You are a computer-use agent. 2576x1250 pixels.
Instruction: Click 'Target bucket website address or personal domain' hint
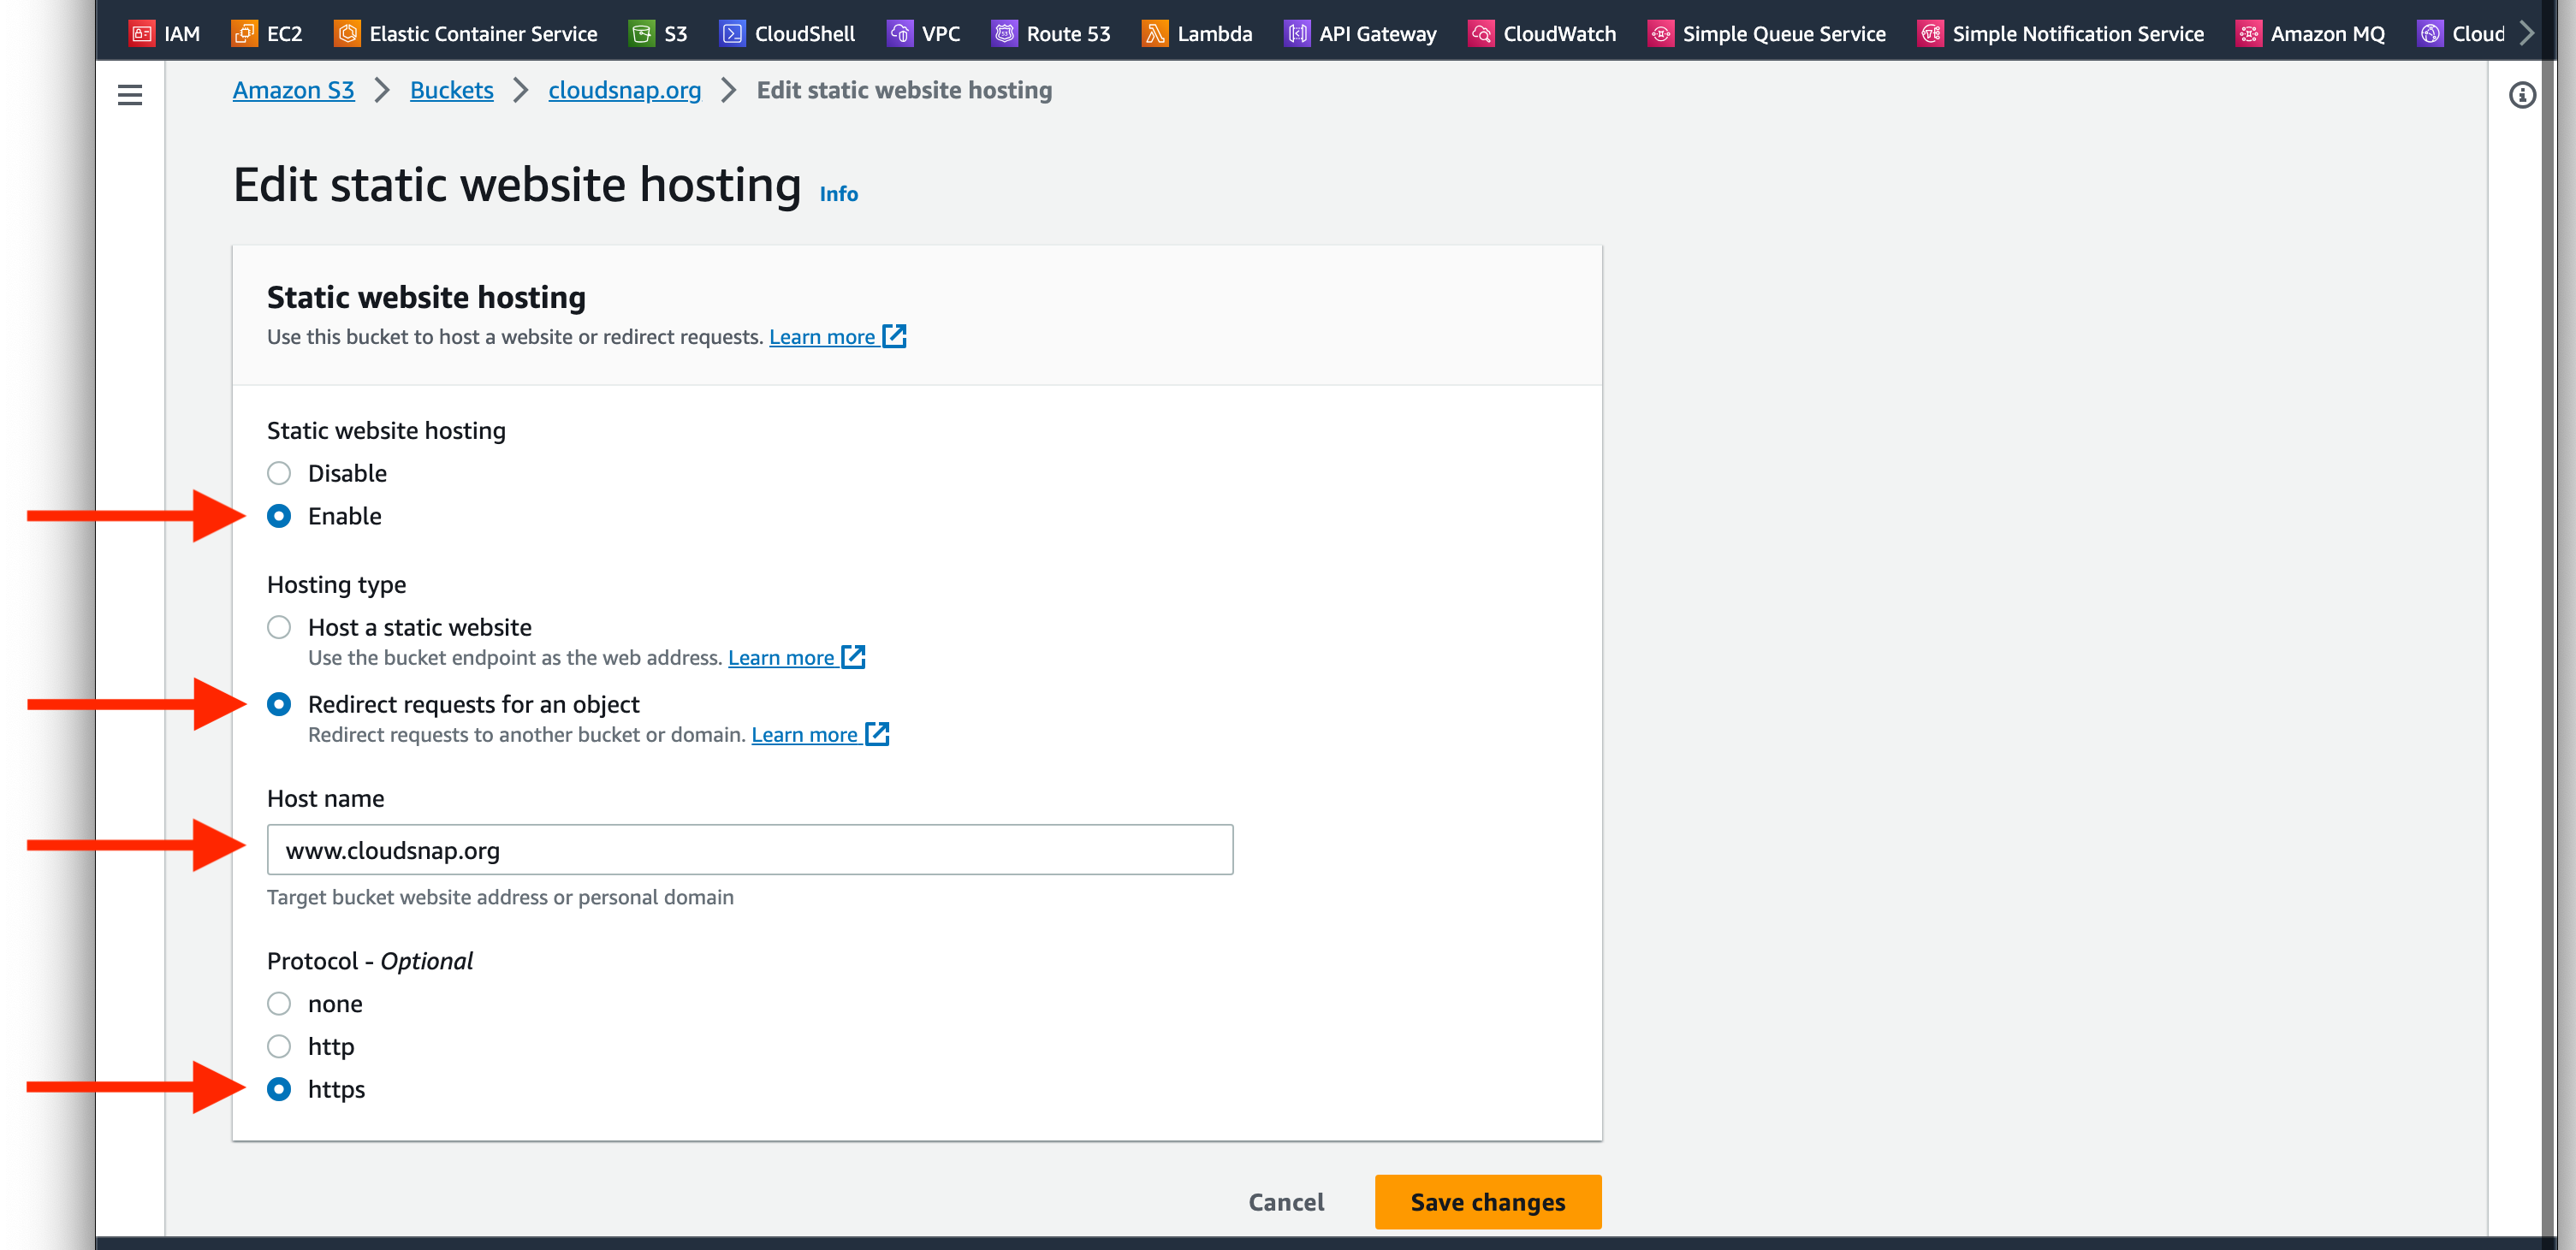(500, 897)
